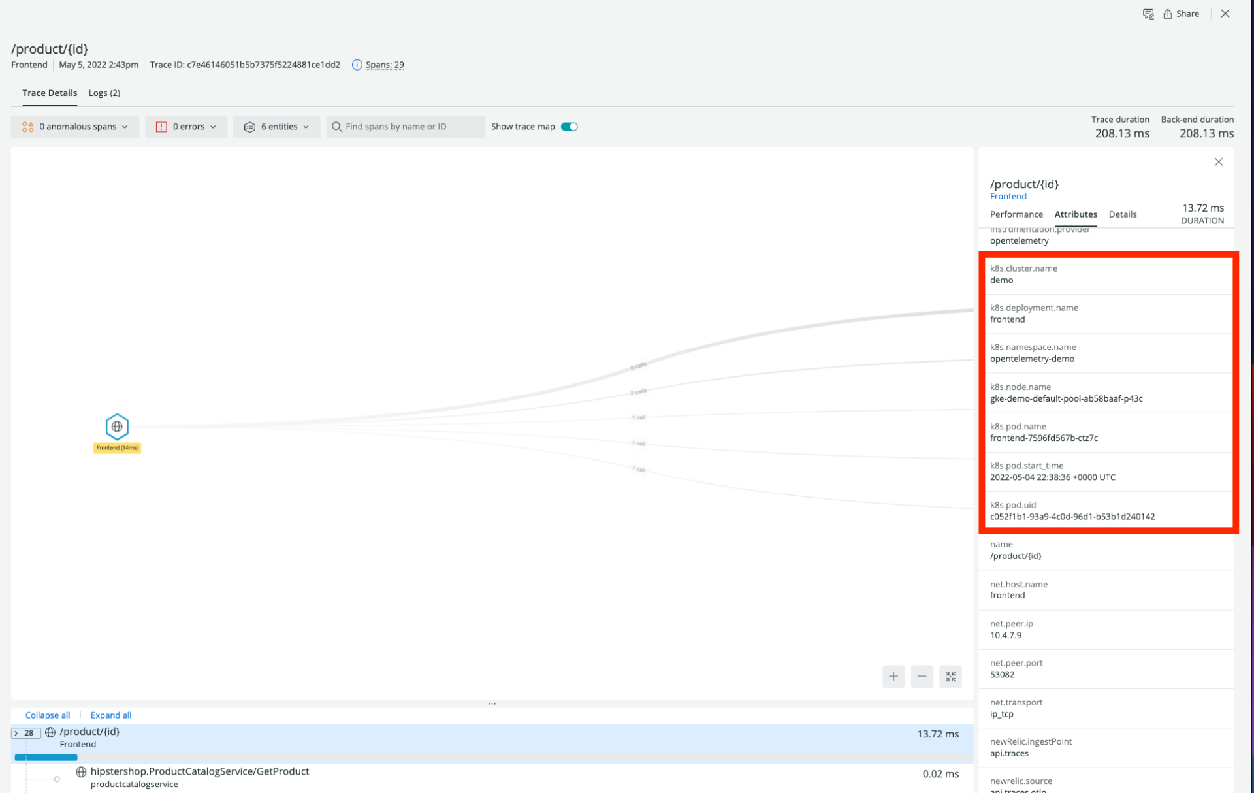Open the Performance tab in attributes panel
This screenshot has height=793, width=1254.
coord(1016,214)
